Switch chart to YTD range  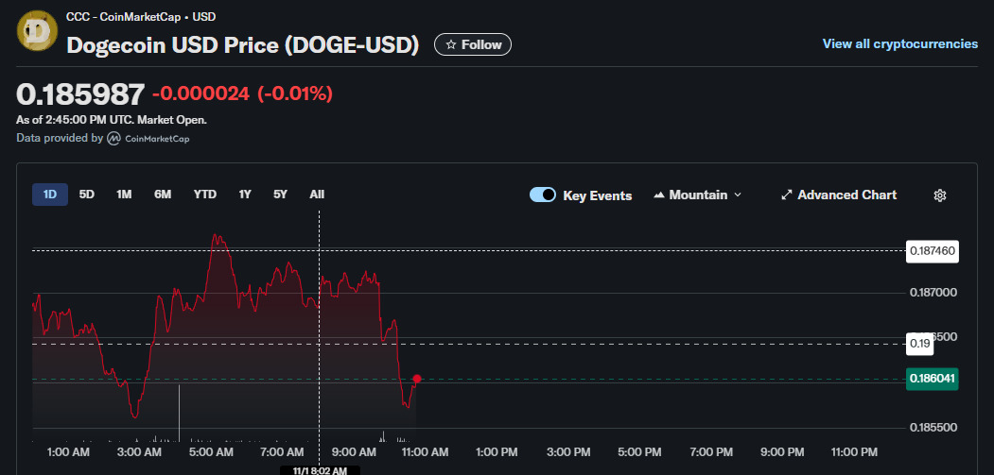click(x=205, y=195)
